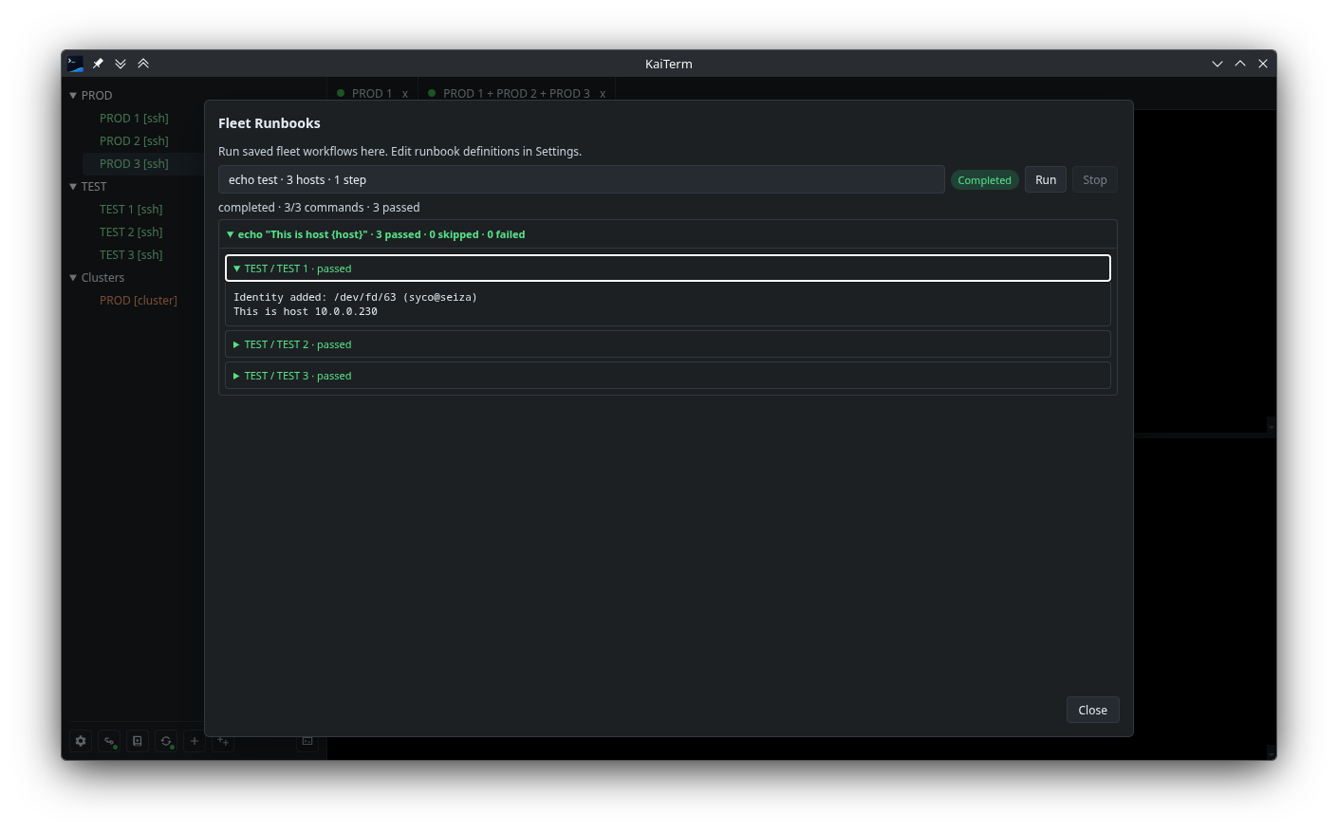Expand the TEST / TEST 3 passed result
The height and width of the screenshot is (833, 1338).
(668, 376)
